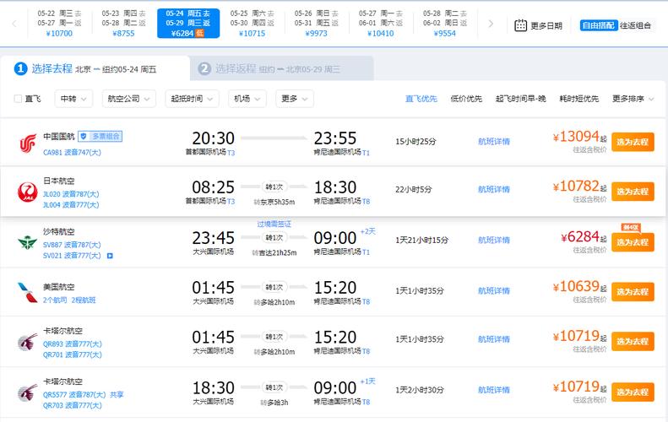Viewport: 668px width, 422px height.
Task: Toggle 自由搭配 mode
Action: point(598,25)
